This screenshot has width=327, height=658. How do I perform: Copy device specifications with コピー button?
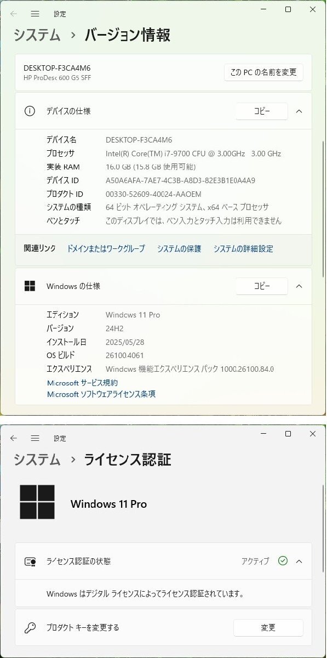(262, 111)
